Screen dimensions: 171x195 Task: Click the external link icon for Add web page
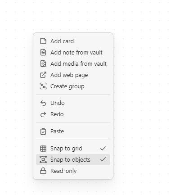coord(43,75)
